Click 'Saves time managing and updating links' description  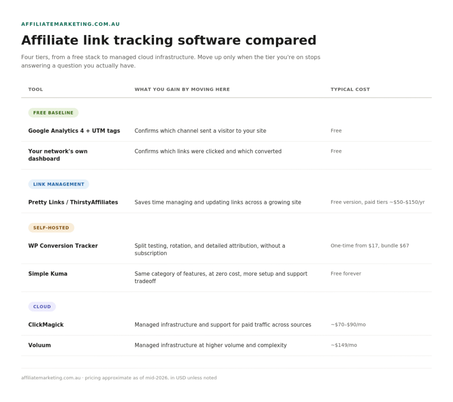[x=218, y=202]
